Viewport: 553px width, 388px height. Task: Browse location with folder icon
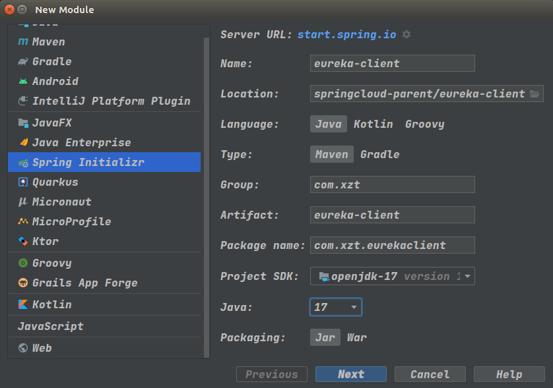(x=535, y=94)
